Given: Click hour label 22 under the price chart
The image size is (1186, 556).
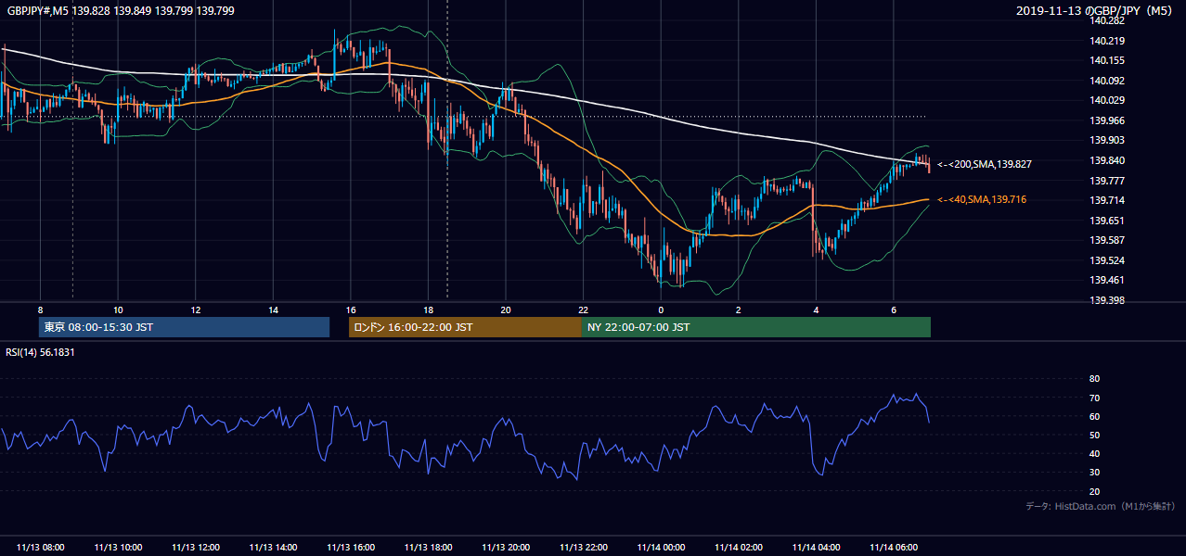Looking at the screenshot, I should click(x=583, y=310).
